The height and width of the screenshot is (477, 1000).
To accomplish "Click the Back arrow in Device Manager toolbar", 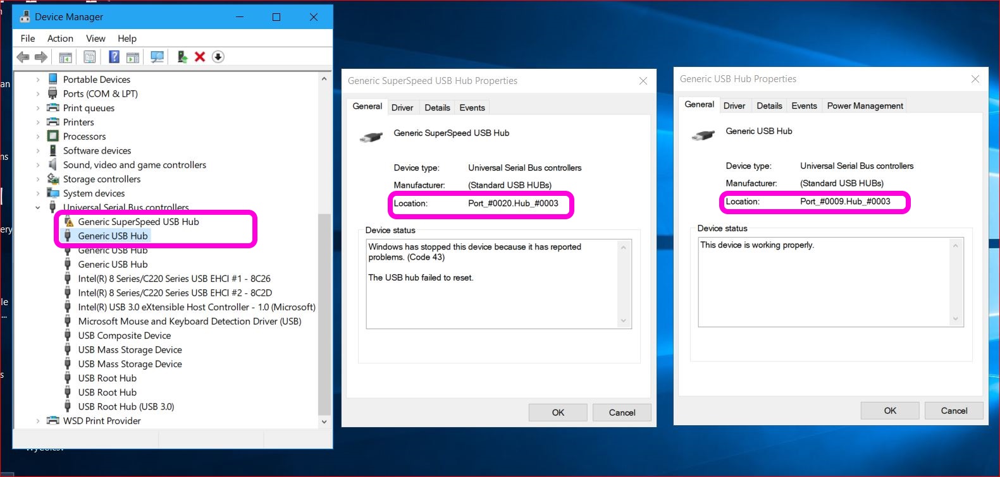I will 23,57.
